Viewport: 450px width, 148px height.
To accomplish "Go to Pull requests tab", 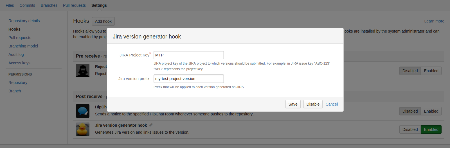I will pos(74,5).
